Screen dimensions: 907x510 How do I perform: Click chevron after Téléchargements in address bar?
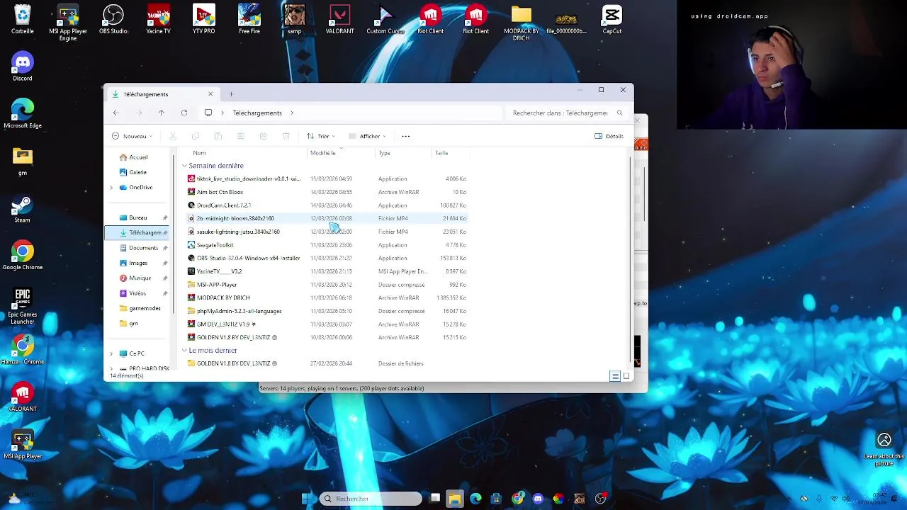coord(291,113)
